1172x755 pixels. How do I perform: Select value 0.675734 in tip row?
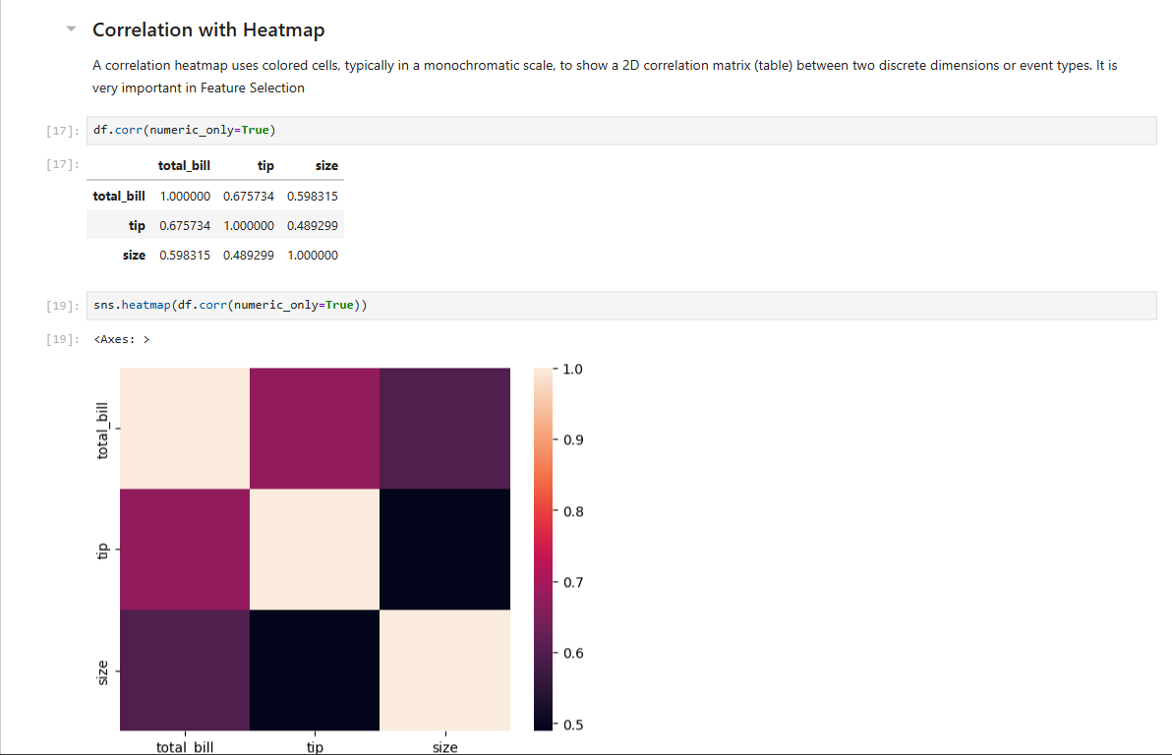click(x=185, y=226)
